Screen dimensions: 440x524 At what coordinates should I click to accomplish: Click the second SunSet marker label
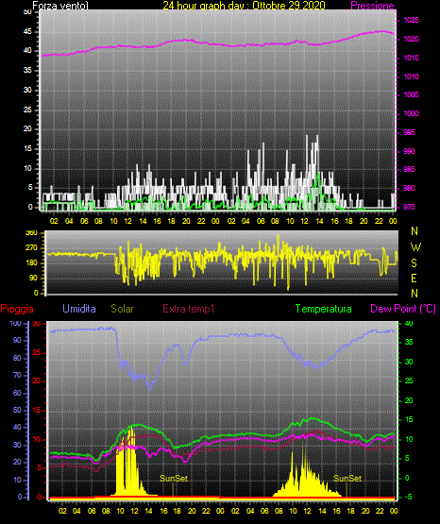[x=347, y=479]
